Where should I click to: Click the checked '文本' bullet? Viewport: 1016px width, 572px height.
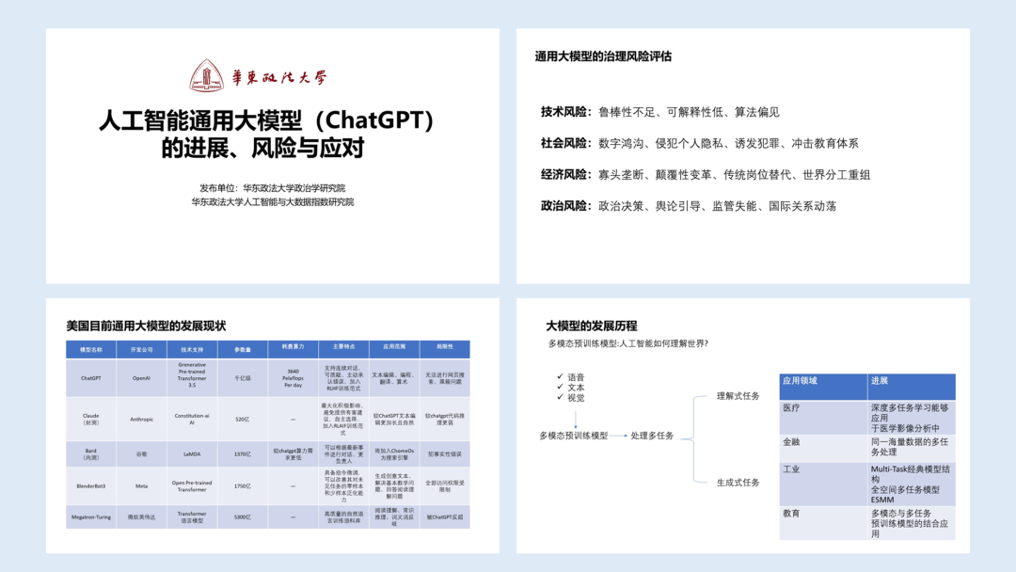pos(571,388)
